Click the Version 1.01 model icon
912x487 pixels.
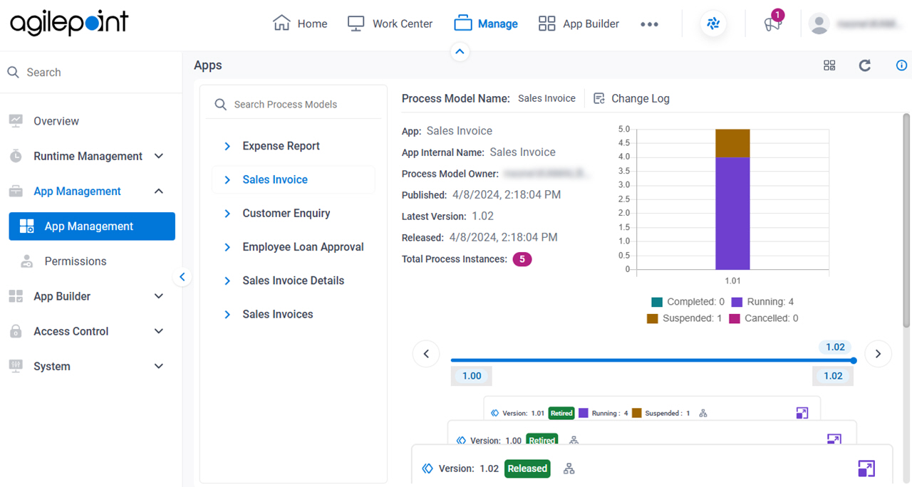pos(495,413)
